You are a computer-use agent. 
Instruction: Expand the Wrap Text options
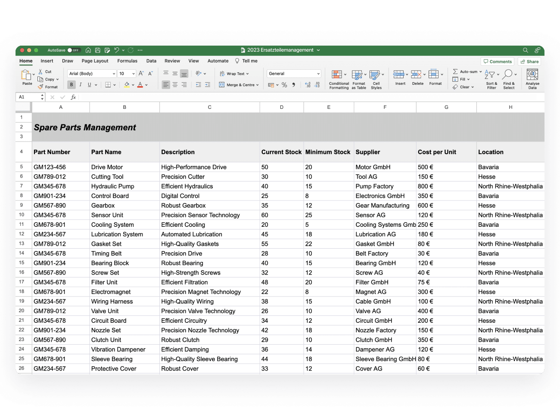(248, 74)
